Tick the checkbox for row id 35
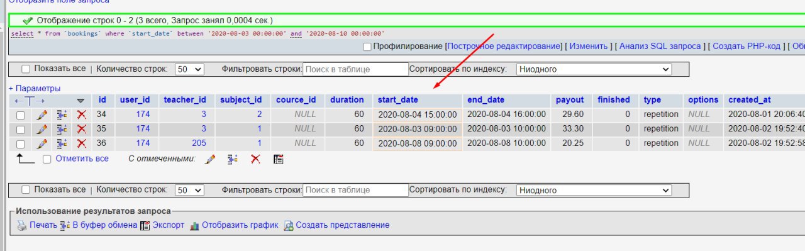805x251 pixels. pos(21,130)
